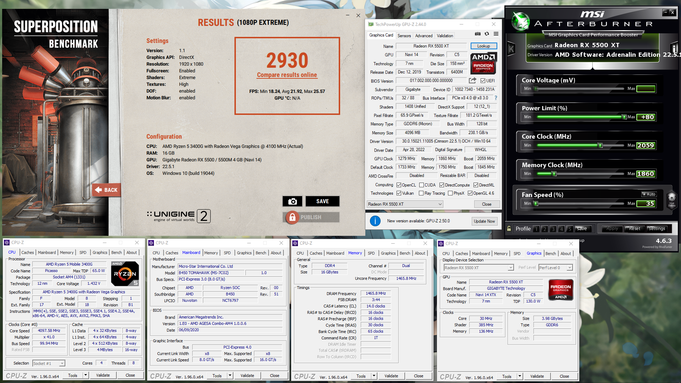This screenshot has width=681, height=383.
Task: Open the GPU-Z Radeon RX 5500 XT device dropdown
Action: coord(405,204)
